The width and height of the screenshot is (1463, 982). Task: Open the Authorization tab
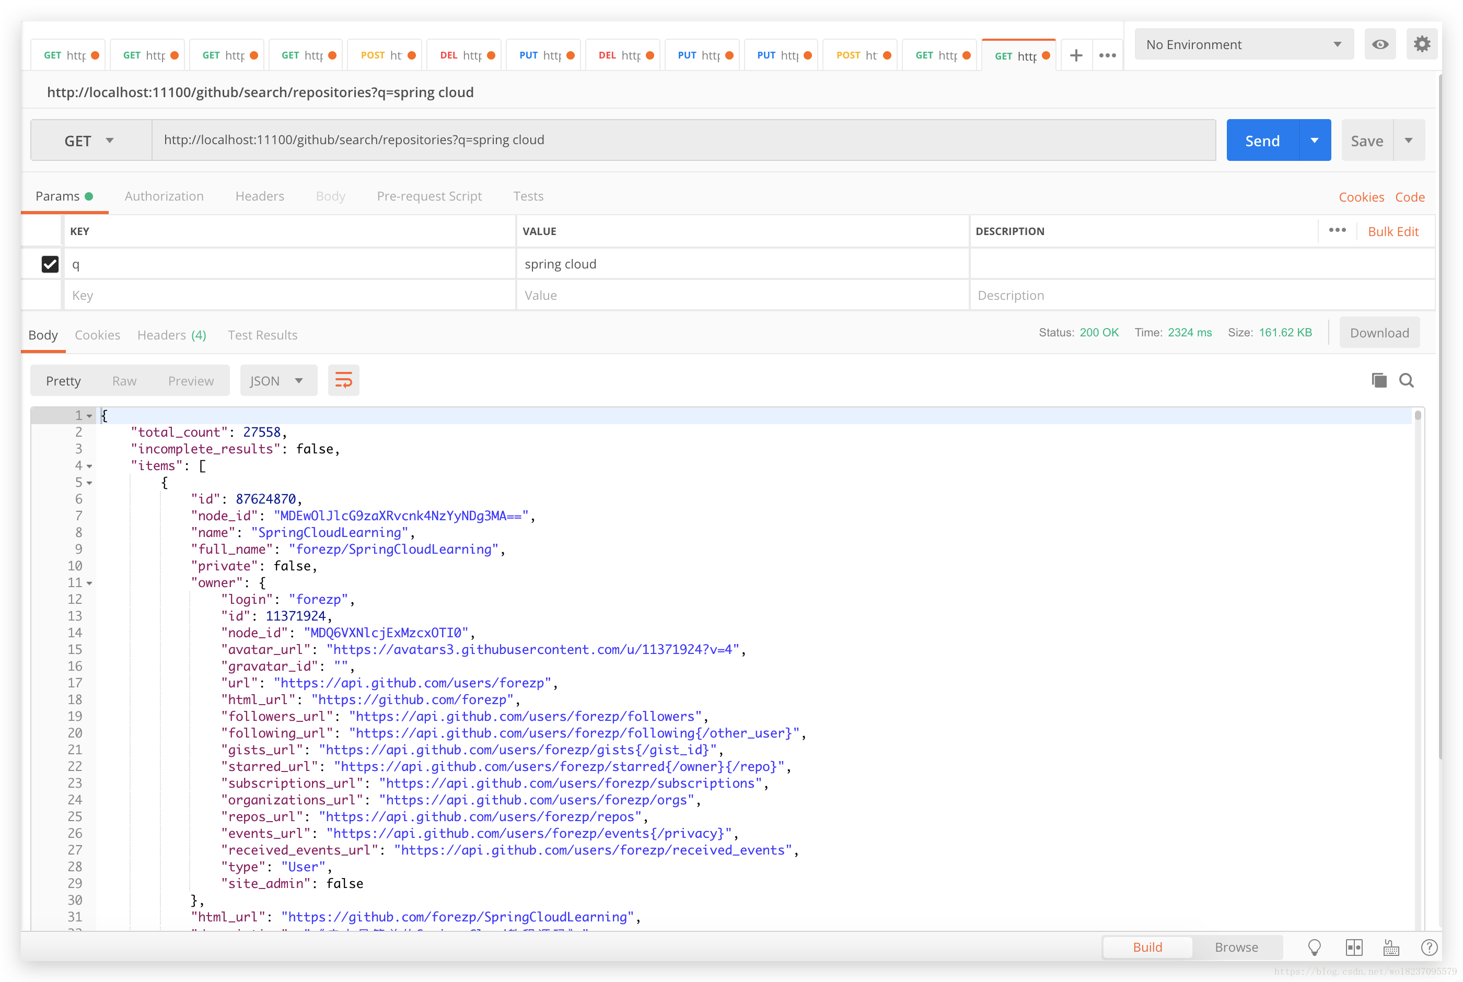164,196
